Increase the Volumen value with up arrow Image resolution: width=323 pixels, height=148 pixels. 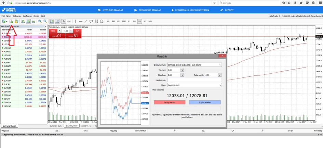coord(182,69)
